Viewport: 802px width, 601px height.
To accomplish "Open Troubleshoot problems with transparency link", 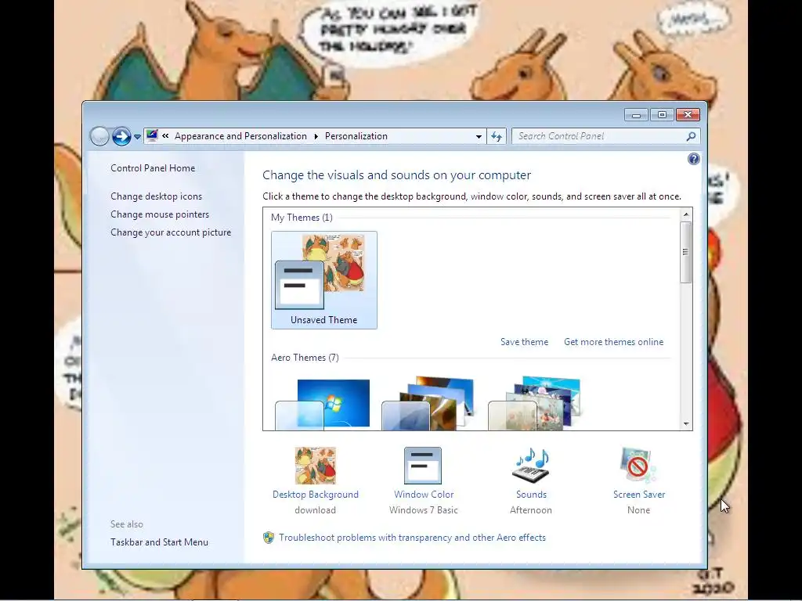I will (x=412, y=538).
